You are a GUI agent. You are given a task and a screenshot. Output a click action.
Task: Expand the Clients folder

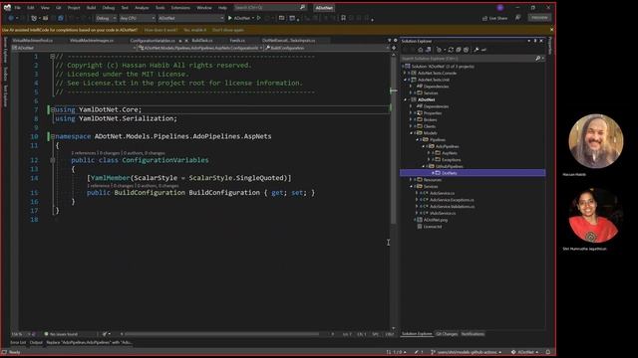(411, 126)
